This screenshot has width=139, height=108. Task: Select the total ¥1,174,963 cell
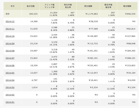[92, 14]
